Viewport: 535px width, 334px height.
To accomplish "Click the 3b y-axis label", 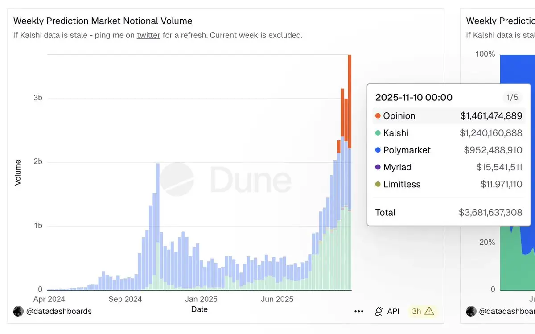I will 38,98.
